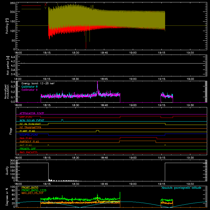Select the A4Z_FLAG label
Viewport: 210px width, 210px height.
[26, 145]
